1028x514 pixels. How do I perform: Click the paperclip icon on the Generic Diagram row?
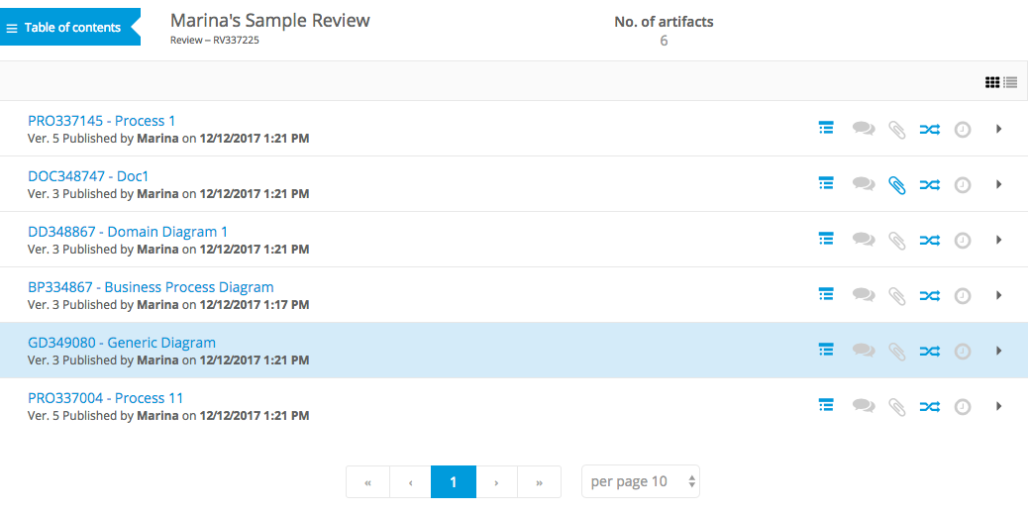(x=897, y=352)
